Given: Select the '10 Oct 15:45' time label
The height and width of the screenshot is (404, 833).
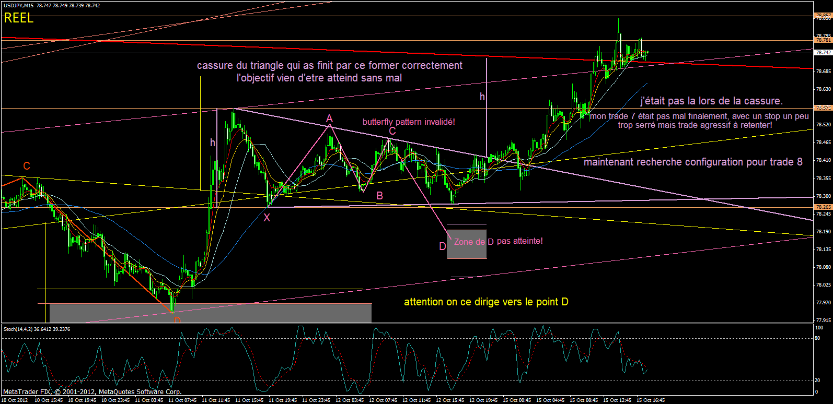Looking at the screenshot, I should click(49, 400).
